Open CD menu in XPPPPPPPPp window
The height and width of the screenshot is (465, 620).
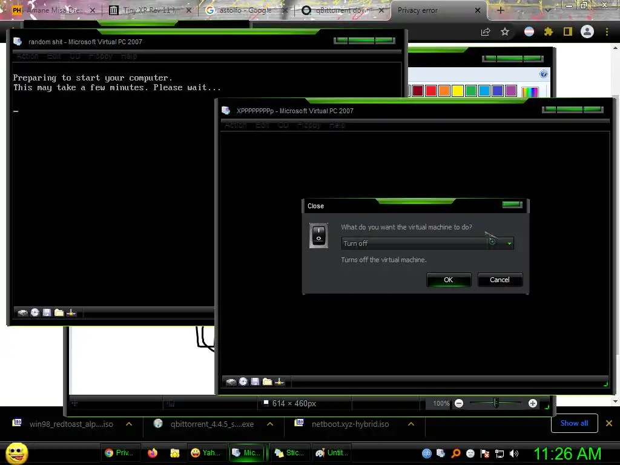coord(283,125)
